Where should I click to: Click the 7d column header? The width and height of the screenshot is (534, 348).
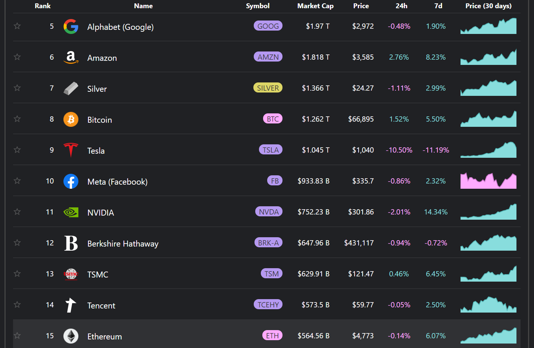point(438,6)
